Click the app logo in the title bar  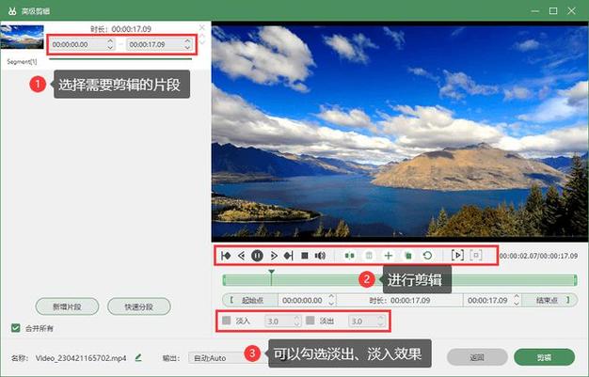click(12, 11)
